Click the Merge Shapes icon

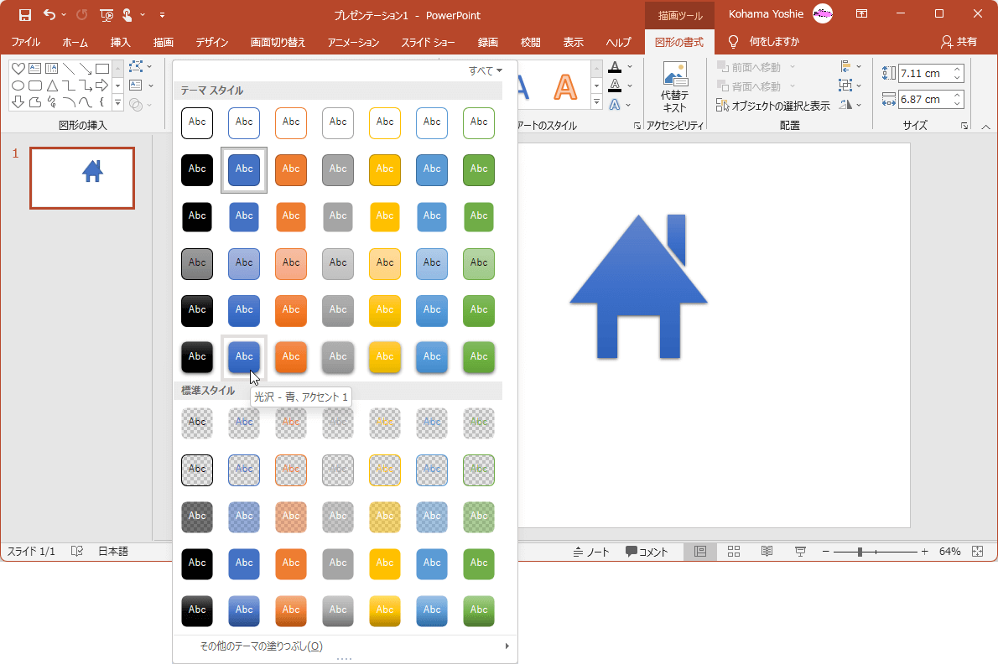[x=136, y=104]
